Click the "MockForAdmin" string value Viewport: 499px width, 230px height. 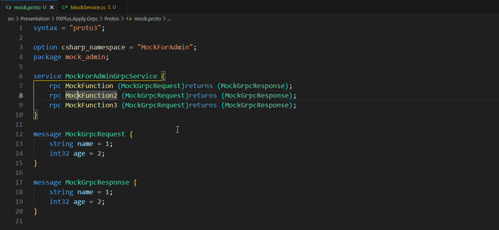click(165, 47)
